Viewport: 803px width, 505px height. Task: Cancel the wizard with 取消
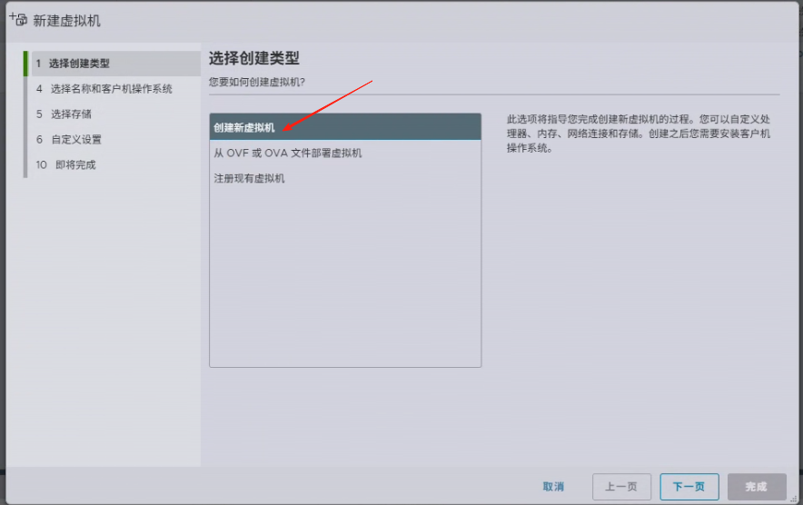tap(553, 487)
